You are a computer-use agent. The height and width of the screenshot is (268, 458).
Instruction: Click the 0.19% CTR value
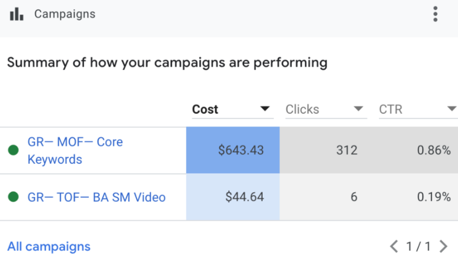(x=434, y=197)
